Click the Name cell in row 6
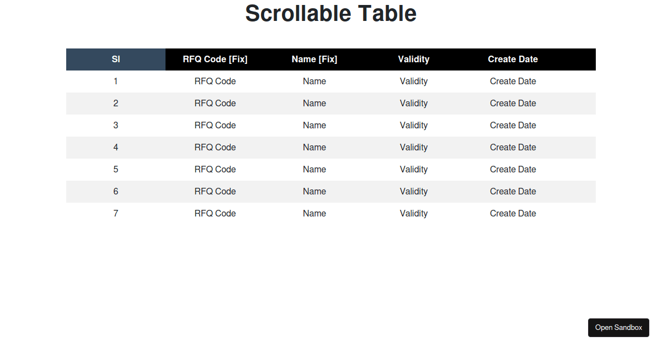Screen dimensions: 662x347 314,191
